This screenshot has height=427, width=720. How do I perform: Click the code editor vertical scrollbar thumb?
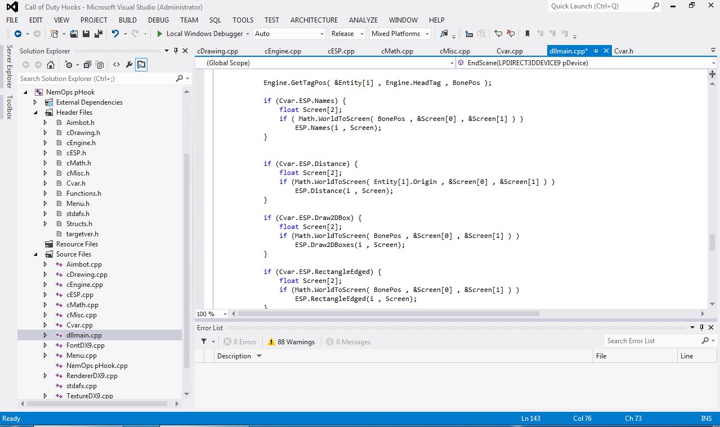712,242
